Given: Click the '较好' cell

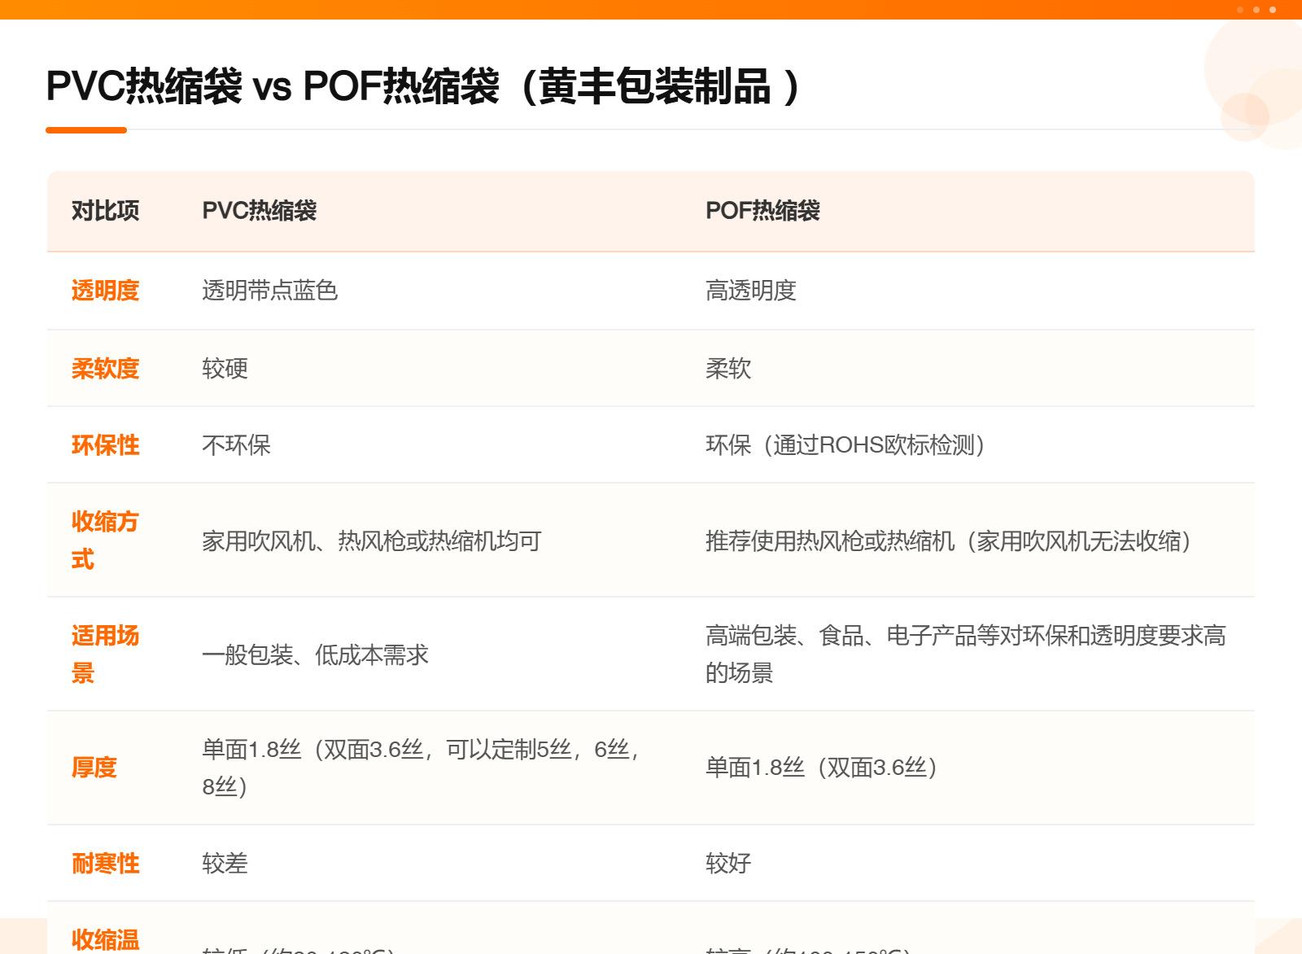Looking at the screenshot, I should (x=728, y=864).
